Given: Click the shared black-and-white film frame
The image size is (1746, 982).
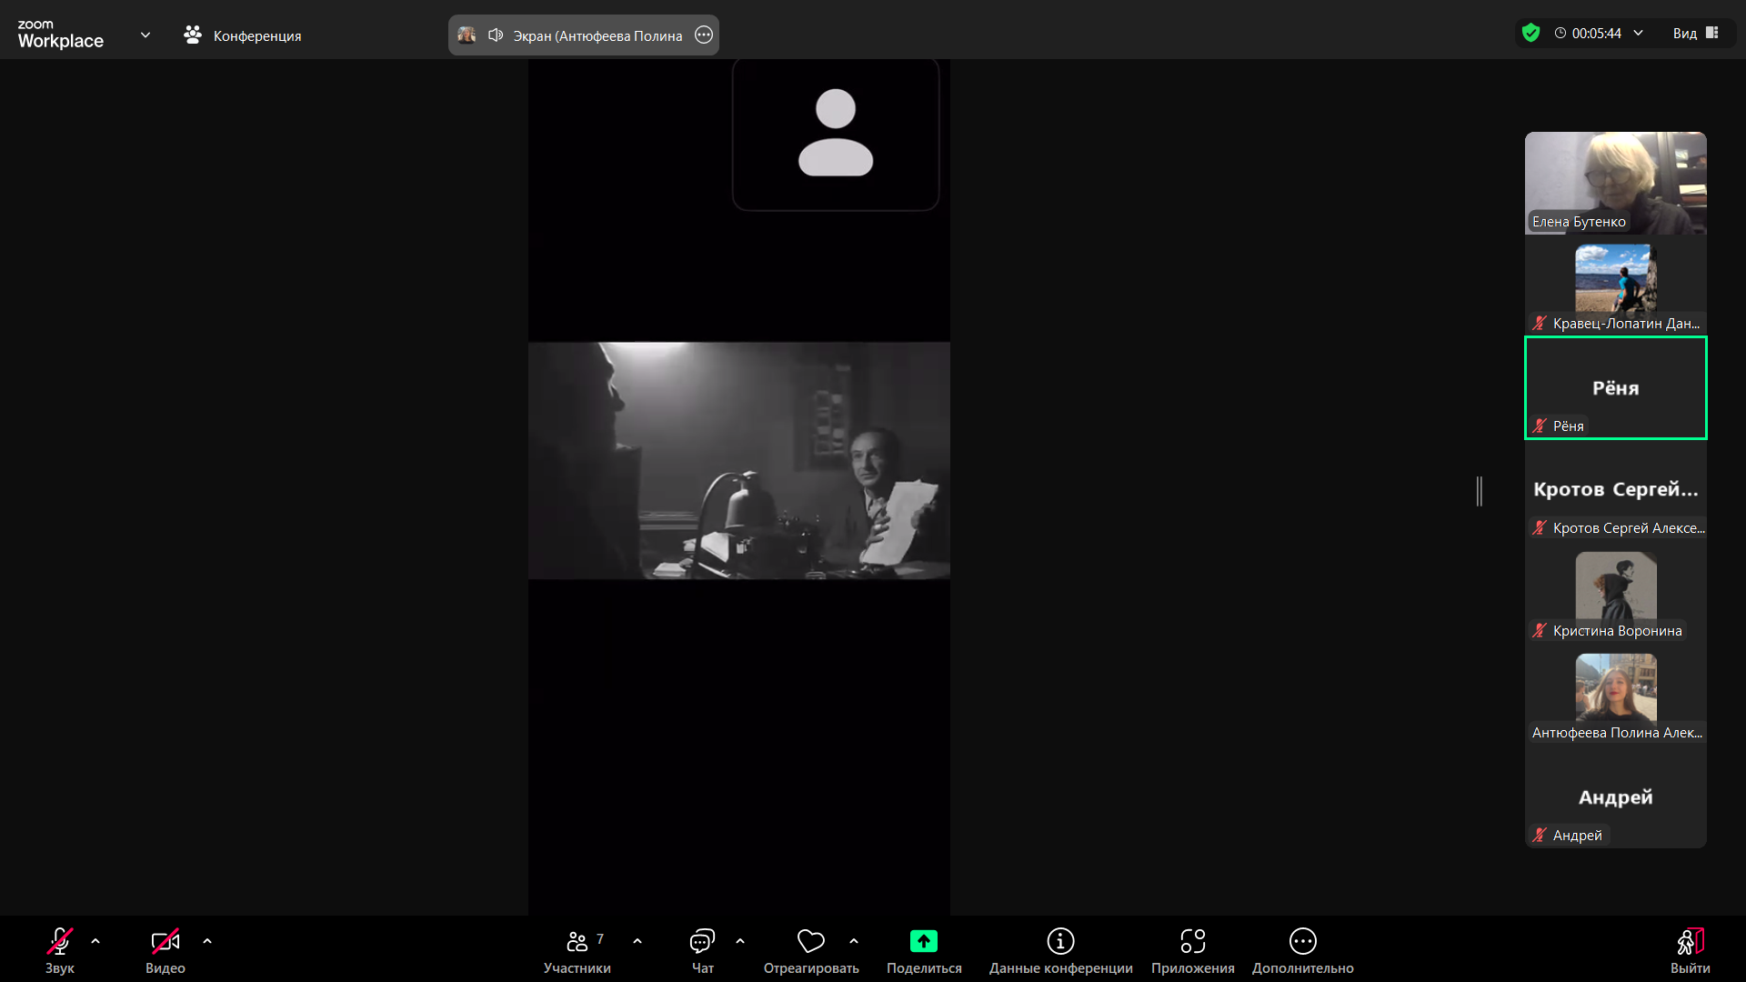Looking at the screenshot, I should pyautogui.click(x=739, y=460).
